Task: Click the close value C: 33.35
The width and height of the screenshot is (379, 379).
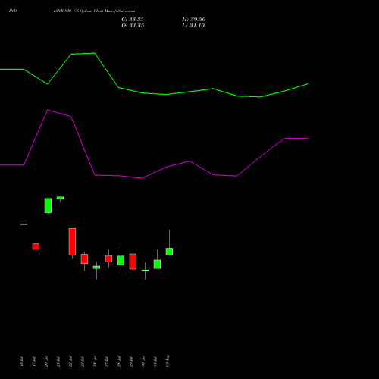Action: coord(133,20)
